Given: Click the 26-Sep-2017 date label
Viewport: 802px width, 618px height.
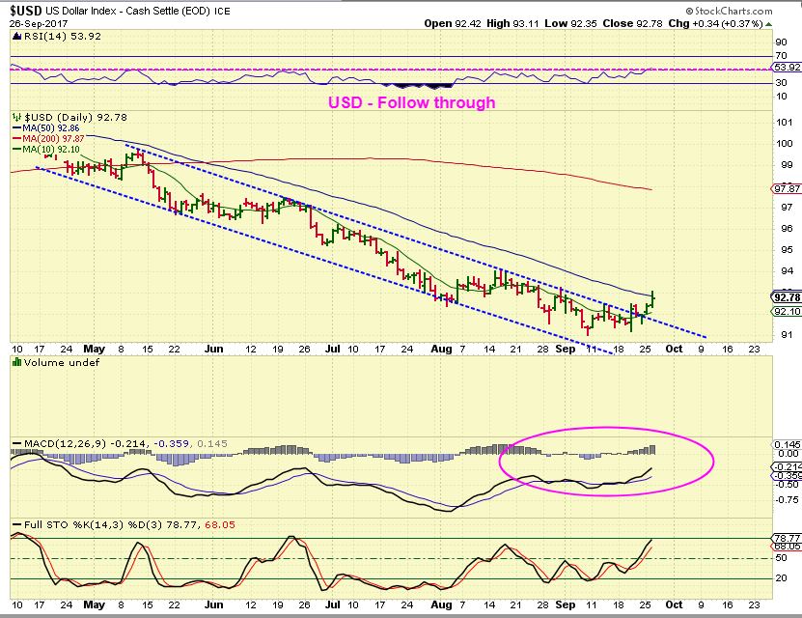Looking at the screenshot, I should tap(39, 23).
